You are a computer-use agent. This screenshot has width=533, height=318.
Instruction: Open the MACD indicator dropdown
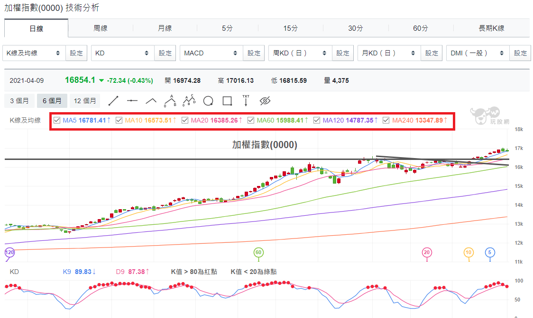click(211, 53)
